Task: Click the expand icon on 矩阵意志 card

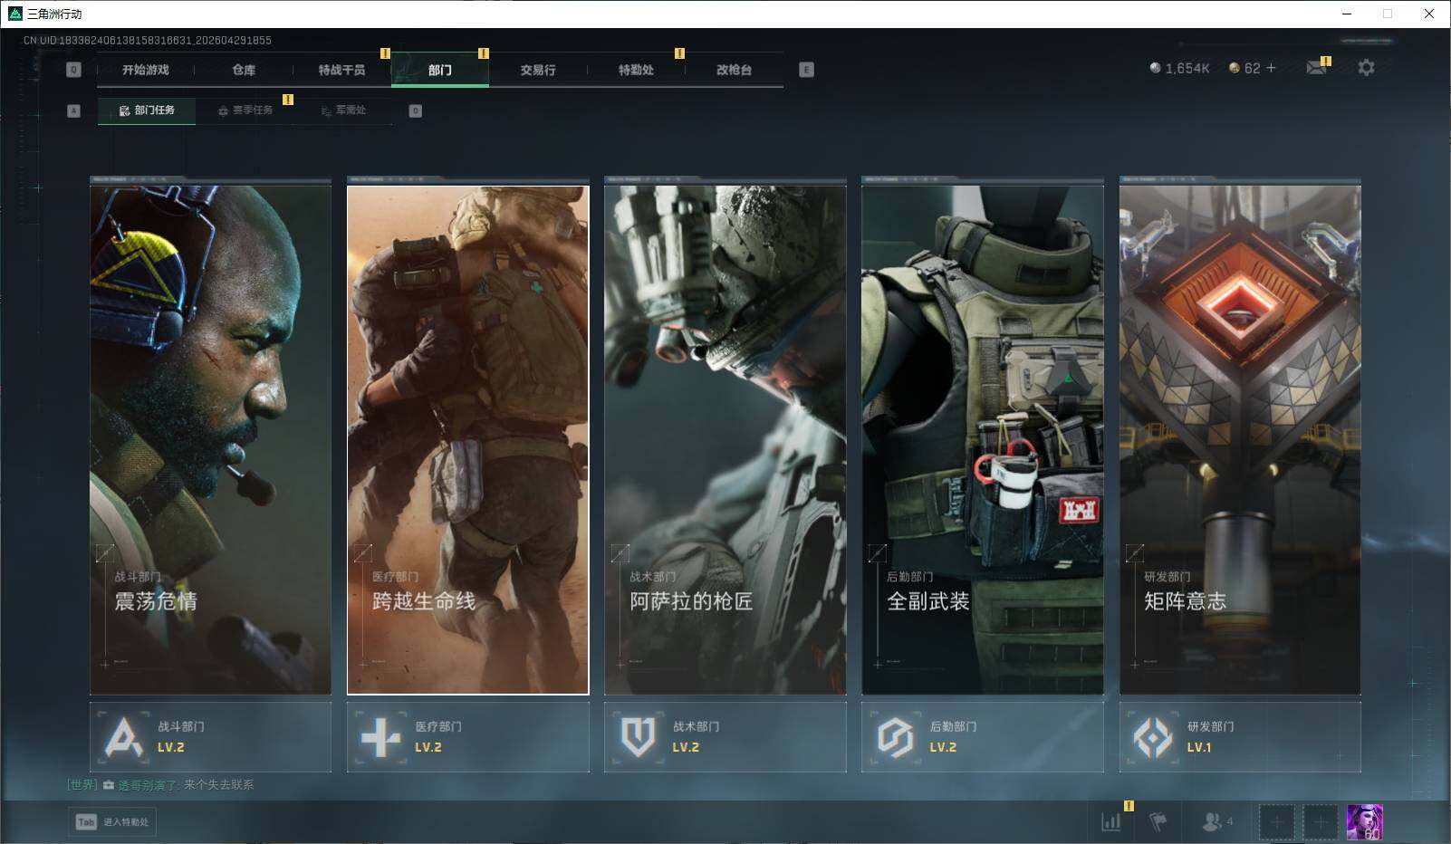Action: [1134, 552]
